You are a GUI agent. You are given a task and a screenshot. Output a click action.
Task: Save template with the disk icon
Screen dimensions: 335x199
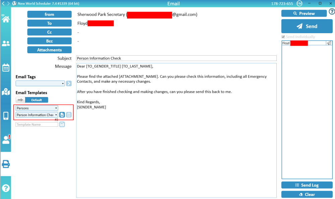[62, 124]
